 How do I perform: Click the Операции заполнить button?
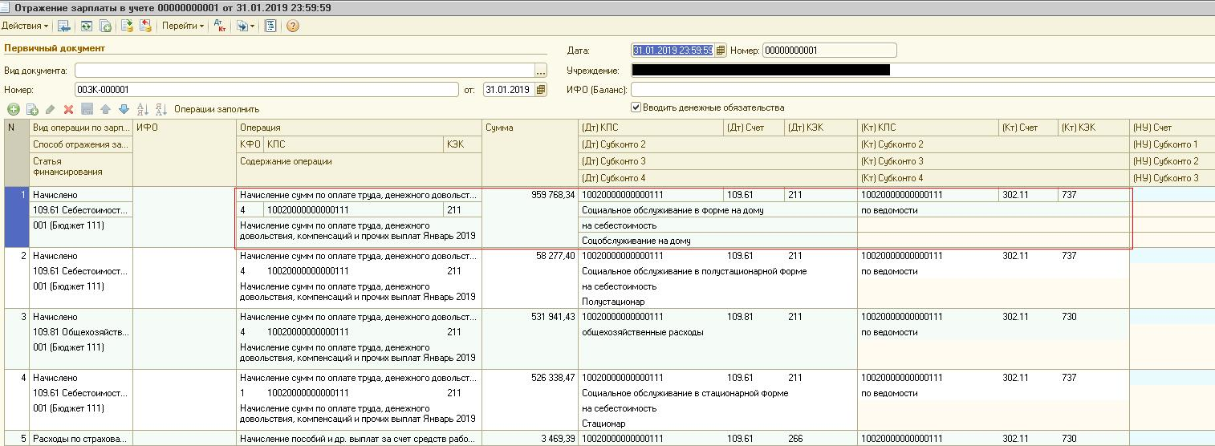point(217,109)
